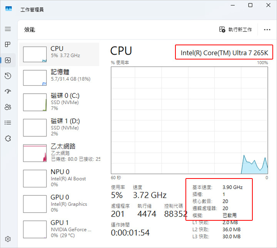Click the 記憶體 mini graph thumbnail
This screenshot has height=248, width=277.
(x=35, y=78)
